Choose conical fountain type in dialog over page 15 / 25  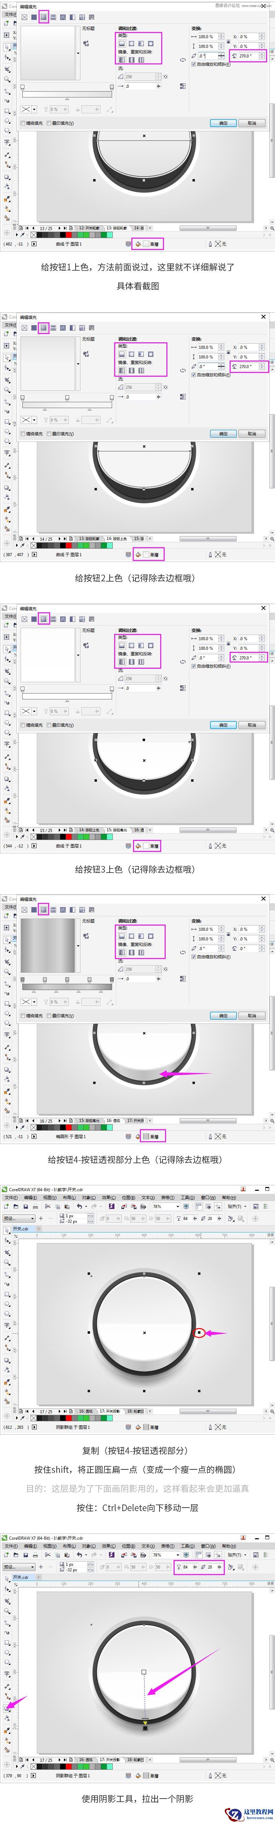pos(141,645)
